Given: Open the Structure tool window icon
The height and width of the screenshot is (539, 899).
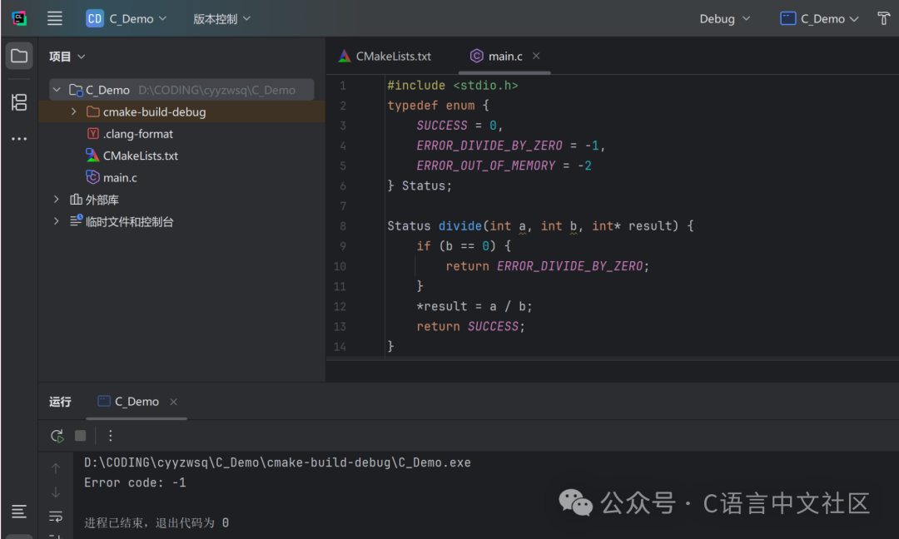Looking at the screenshot, I should 19,102.
